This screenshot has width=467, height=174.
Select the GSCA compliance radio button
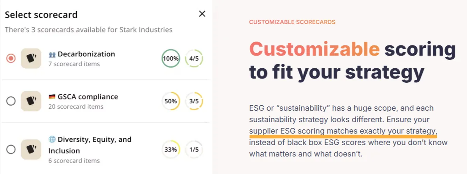coord(11,101)
